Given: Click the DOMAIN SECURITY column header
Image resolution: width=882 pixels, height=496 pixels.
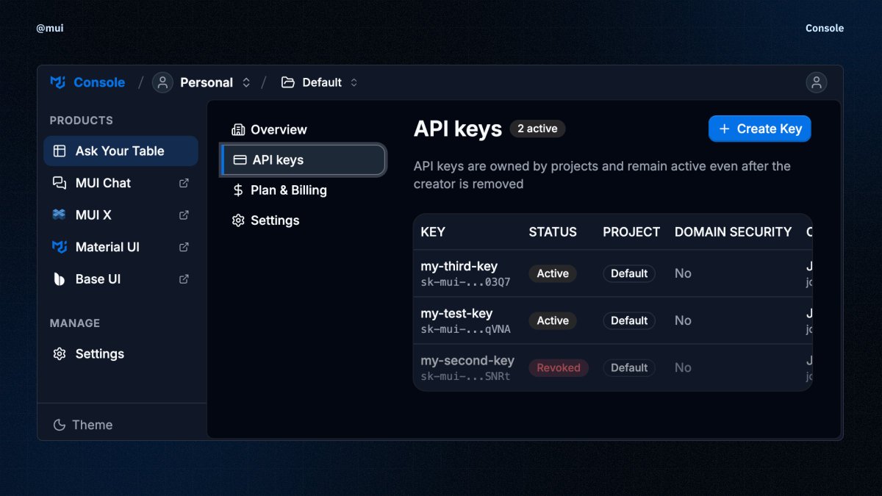Looking at the screenshot, I should tap(733, 231).
